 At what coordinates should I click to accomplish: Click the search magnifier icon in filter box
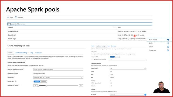tap(9, 24)
